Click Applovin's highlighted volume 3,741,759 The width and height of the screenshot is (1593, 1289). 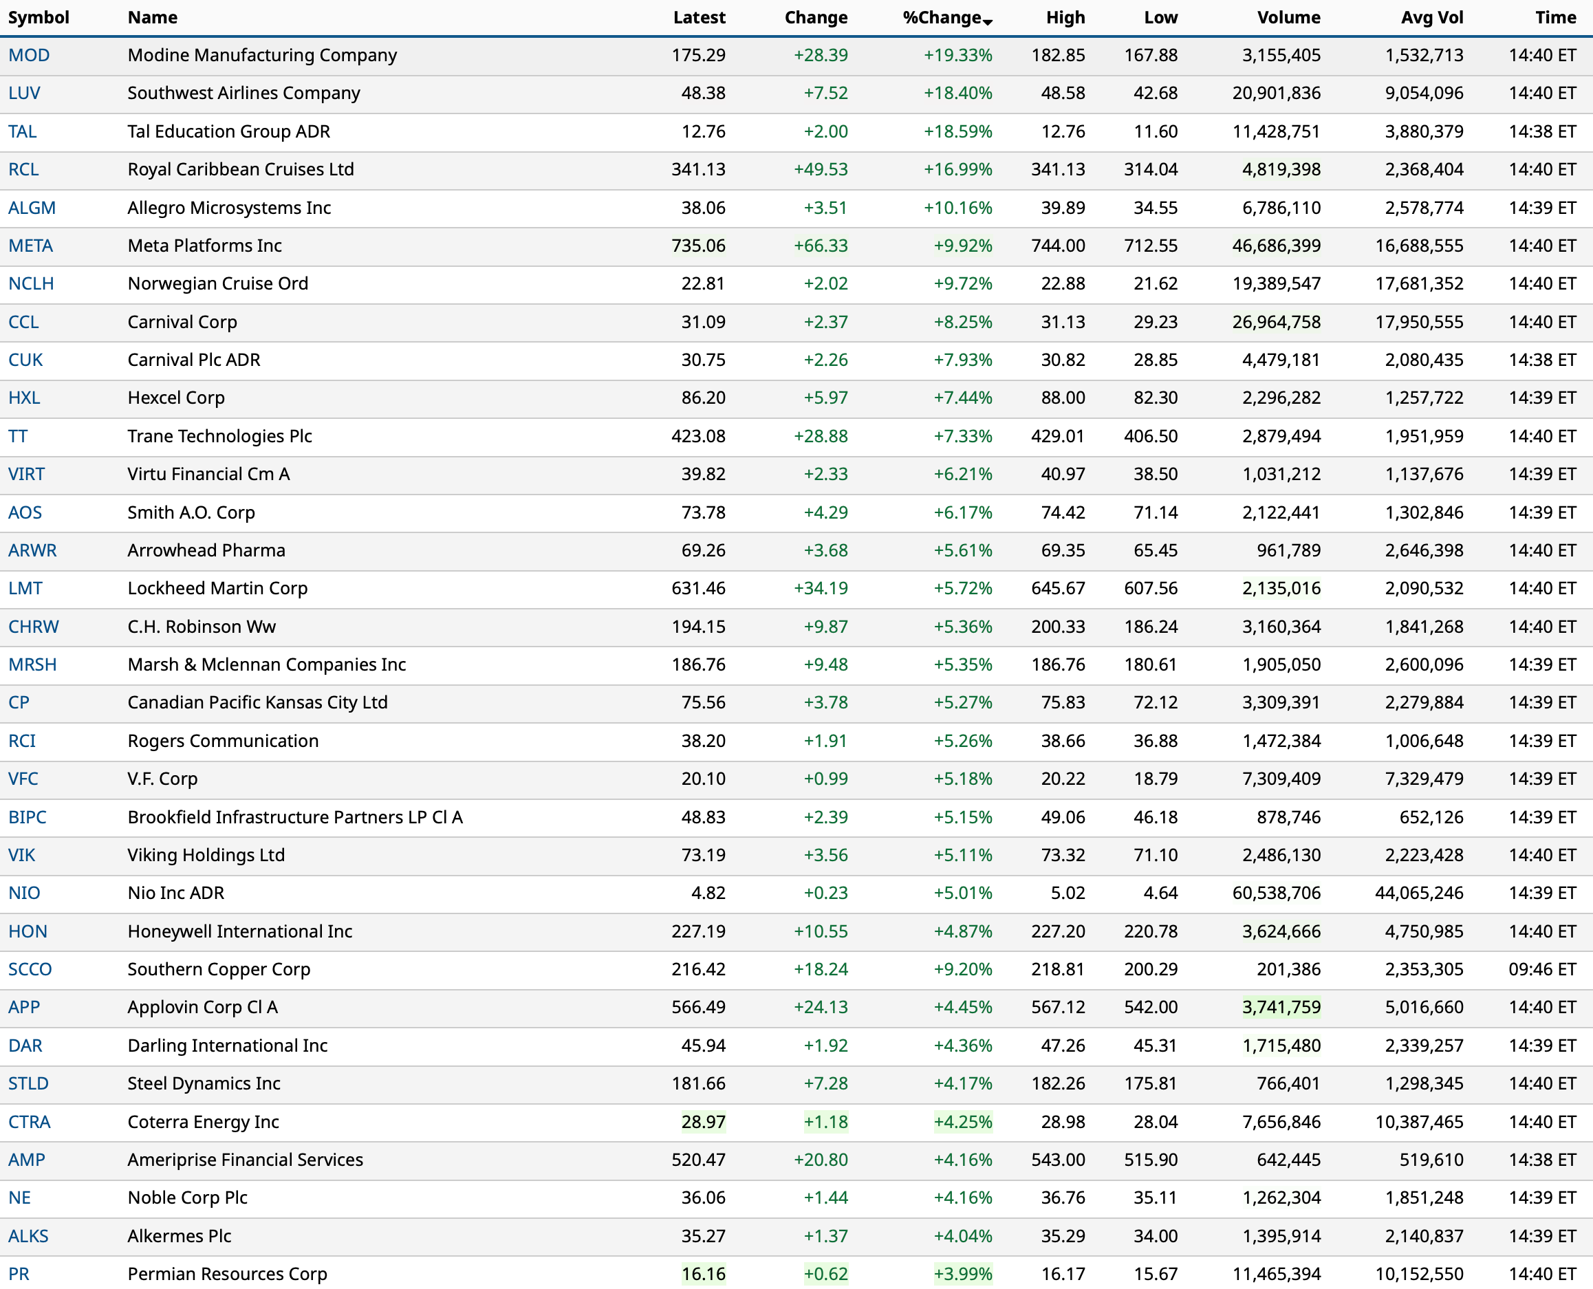coord(1281,1007)
